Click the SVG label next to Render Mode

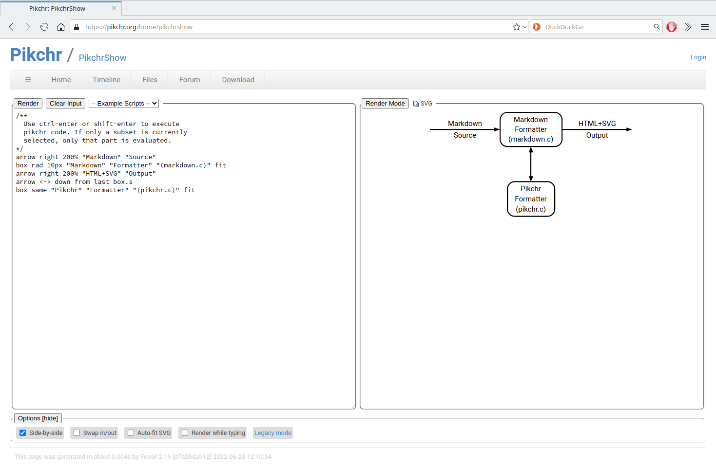[426, 104]
